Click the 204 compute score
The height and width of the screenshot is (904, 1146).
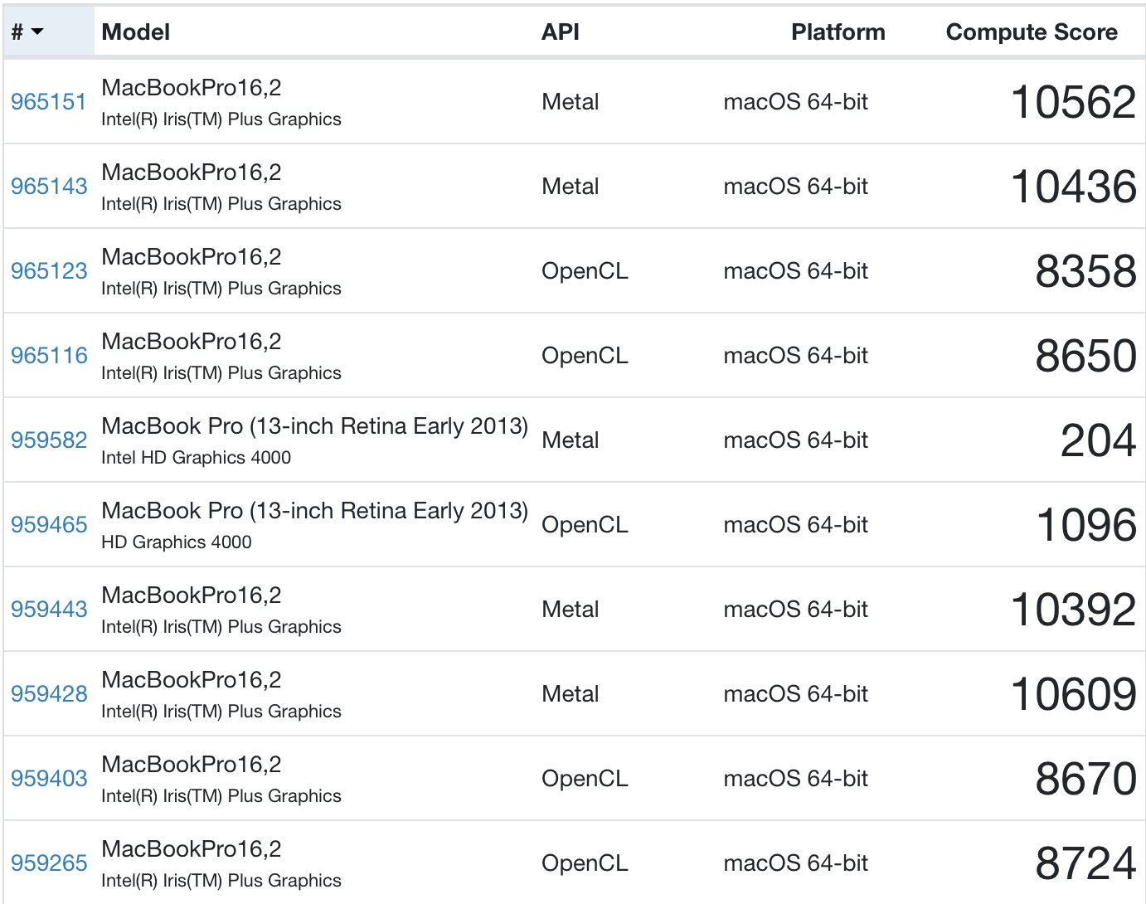click(x=1098, y=441)
